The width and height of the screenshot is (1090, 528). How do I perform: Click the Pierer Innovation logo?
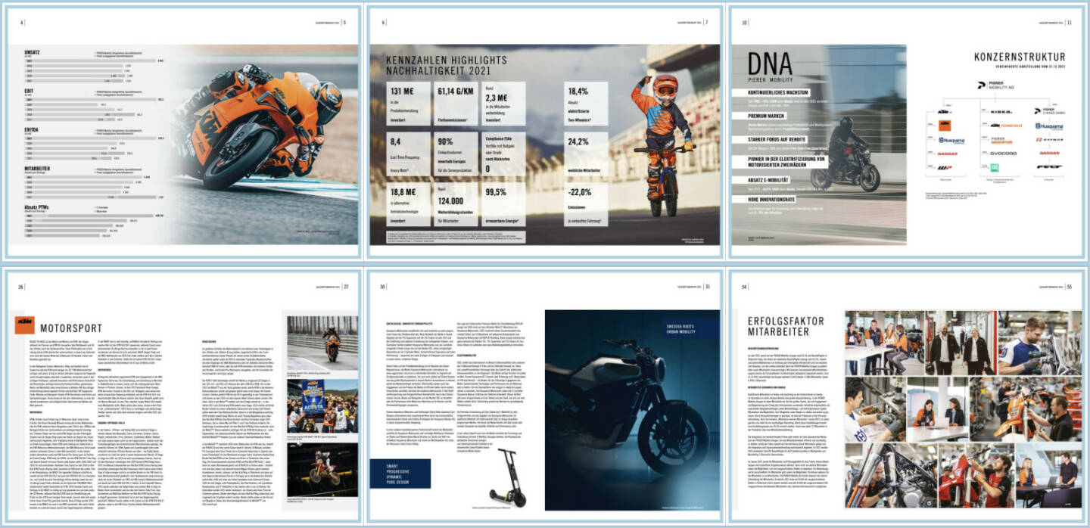click(x=1001, y=140)
